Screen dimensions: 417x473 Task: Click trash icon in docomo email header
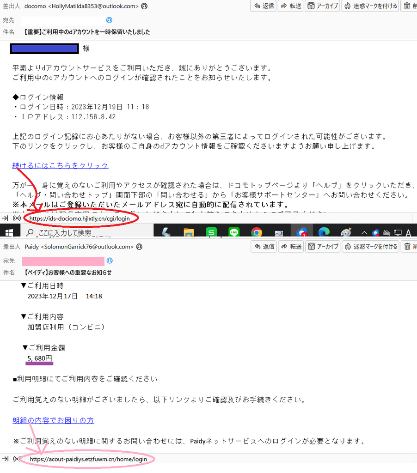[x=408, y=6]
